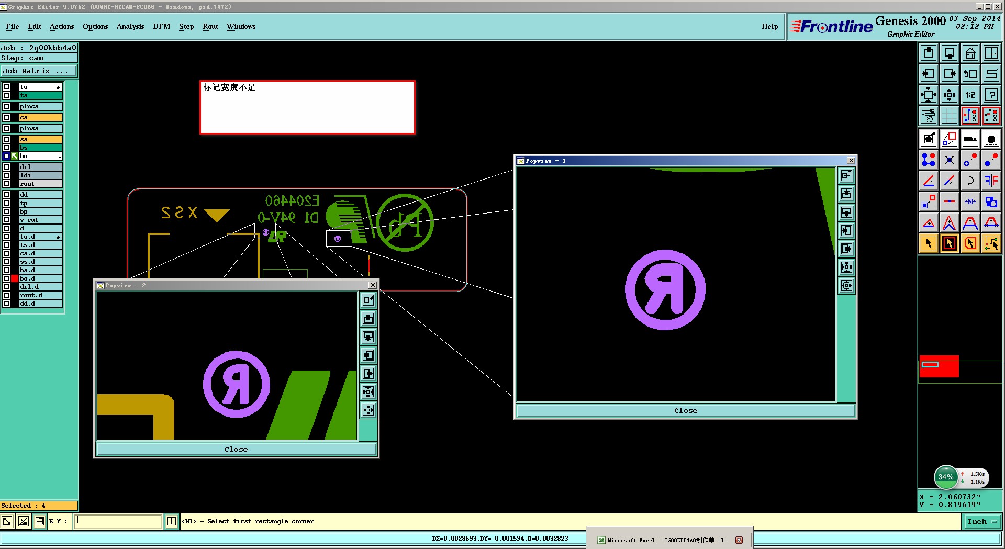Toggle the 'ss' layer checkbox
This screenshot has width=1005, height=549.
(6, 139)
